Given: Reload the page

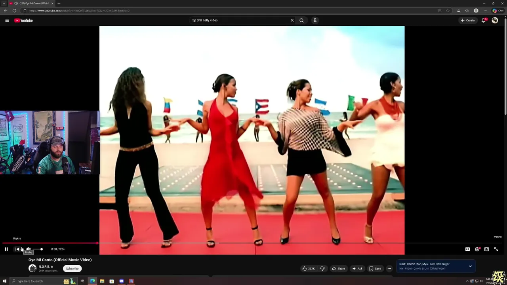Looking at the screenshot, I should 14,11.
